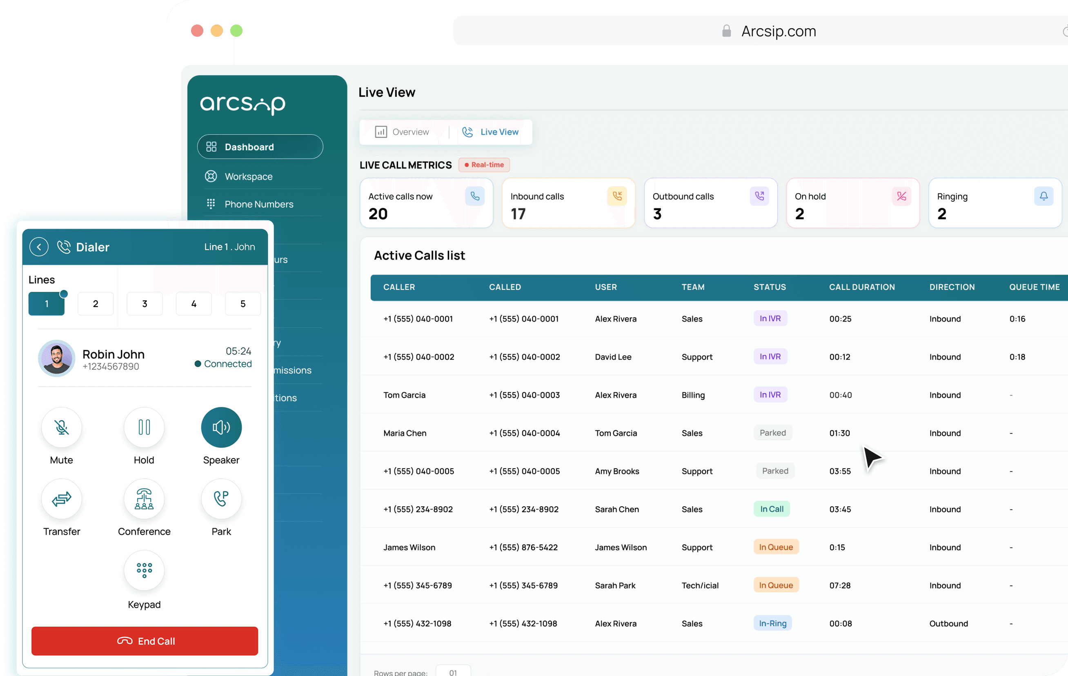Viewport: 1068px width, 676px height.
Task: Click the Outbound direction cell
Action: 948,623
